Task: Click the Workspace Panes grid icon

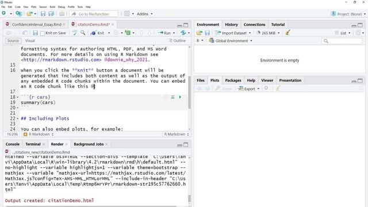Action: 127,14
